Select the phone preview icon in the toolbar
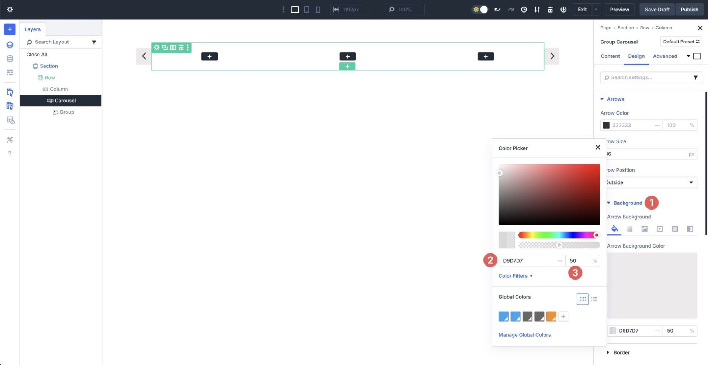This screenshot has width=708, height=365. 318,9
